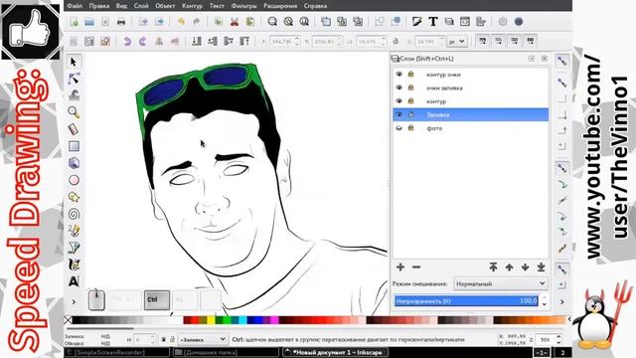This screenshot has height=358, width=636.
Task: Toggle lock on Заливка layer
Action: click(x=410, y=115)
